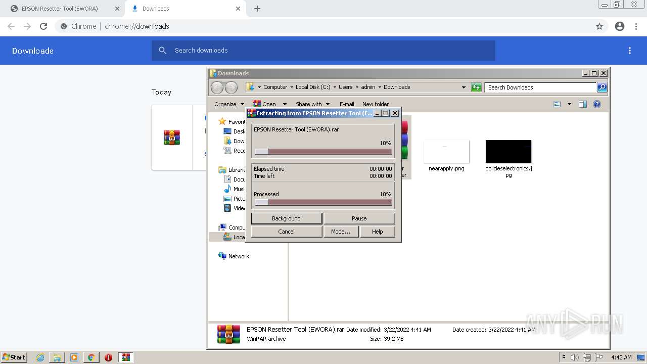Open Help in extraction dialog
This screenshot has height=364, width=647.
(377, 232)
